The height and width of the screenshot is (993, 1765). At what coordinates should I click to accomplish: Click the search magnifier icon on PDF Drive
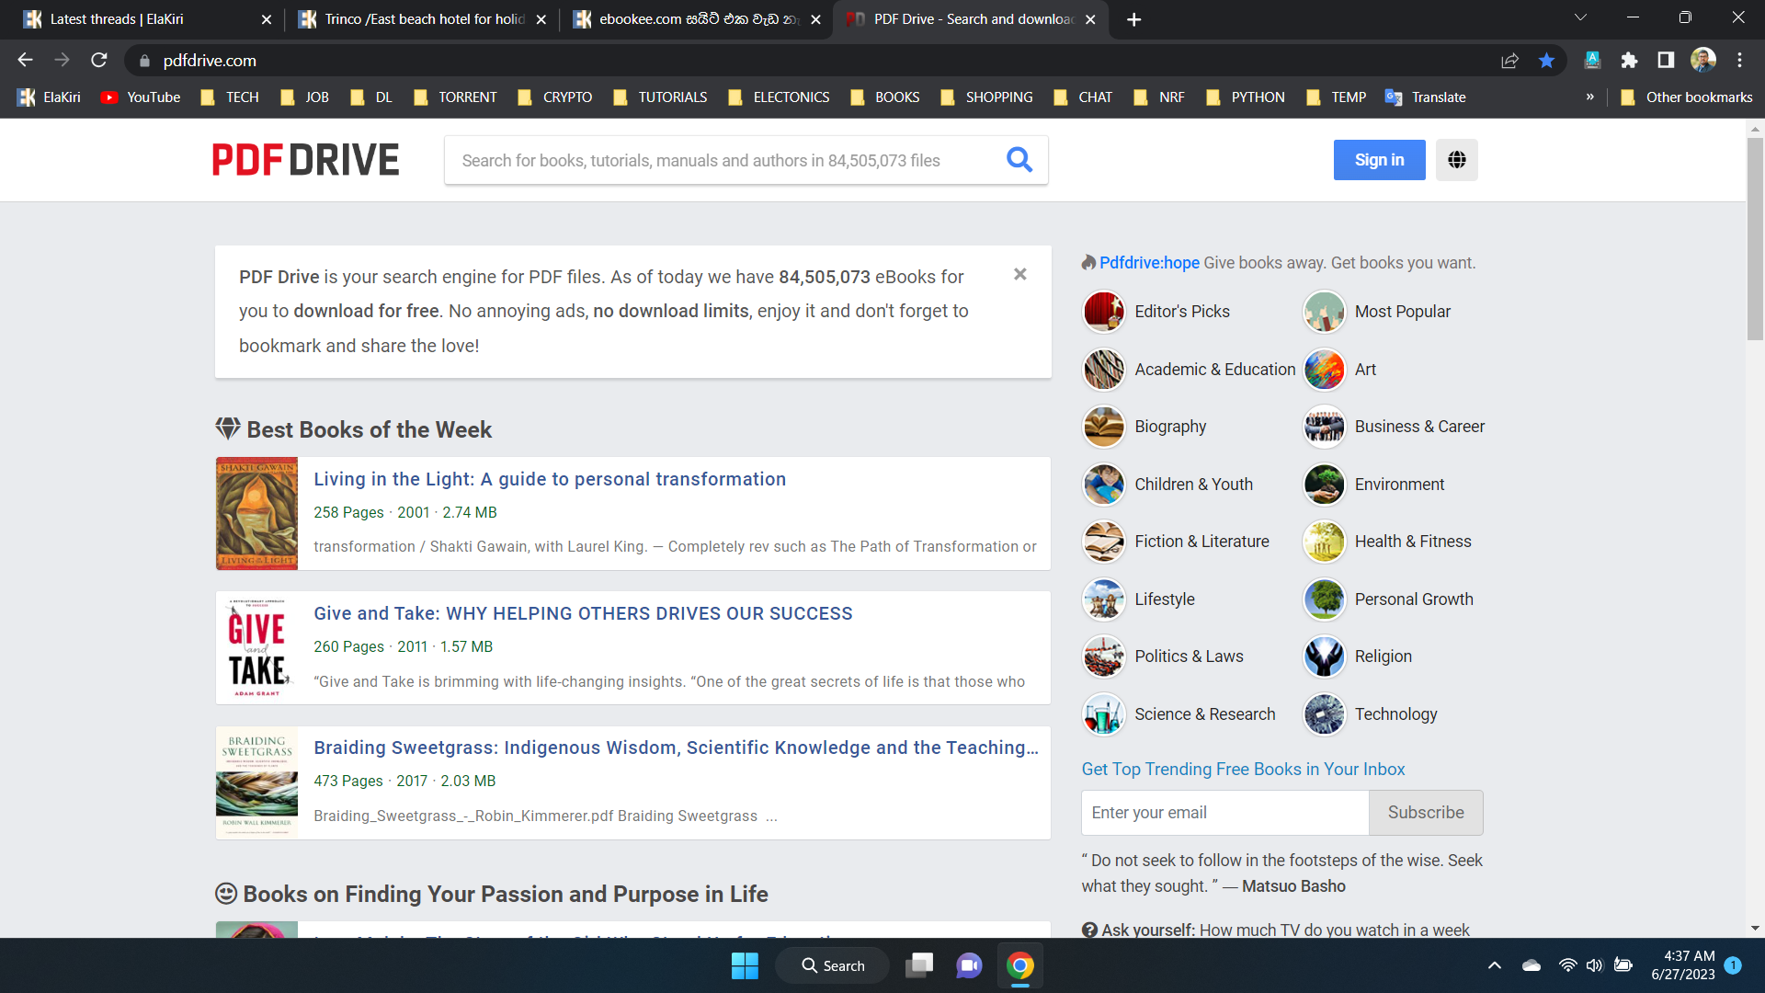point(1019,160)
